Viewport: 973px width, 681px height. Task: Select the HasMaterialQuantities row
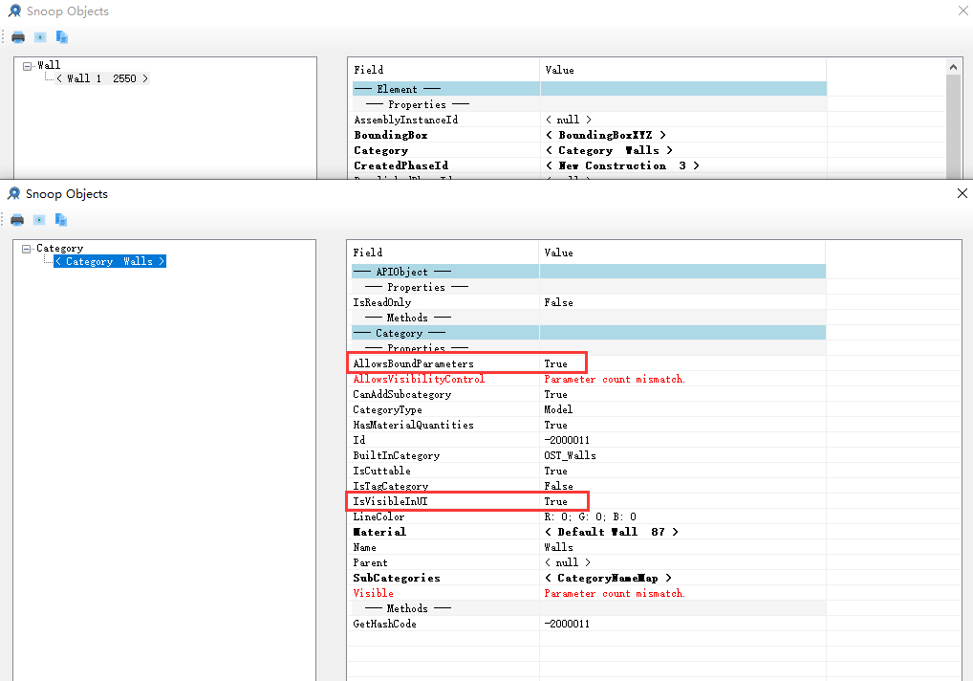coord(588,426)
